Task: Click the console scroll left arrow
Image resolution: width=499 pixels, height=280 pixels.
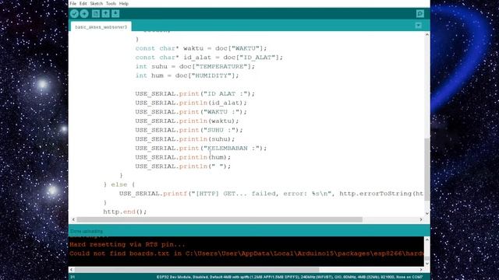Action: (71, 270)
